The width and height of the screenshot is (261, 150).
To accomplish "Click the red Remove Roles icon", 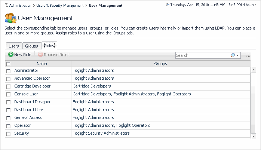I will point(40,55).
